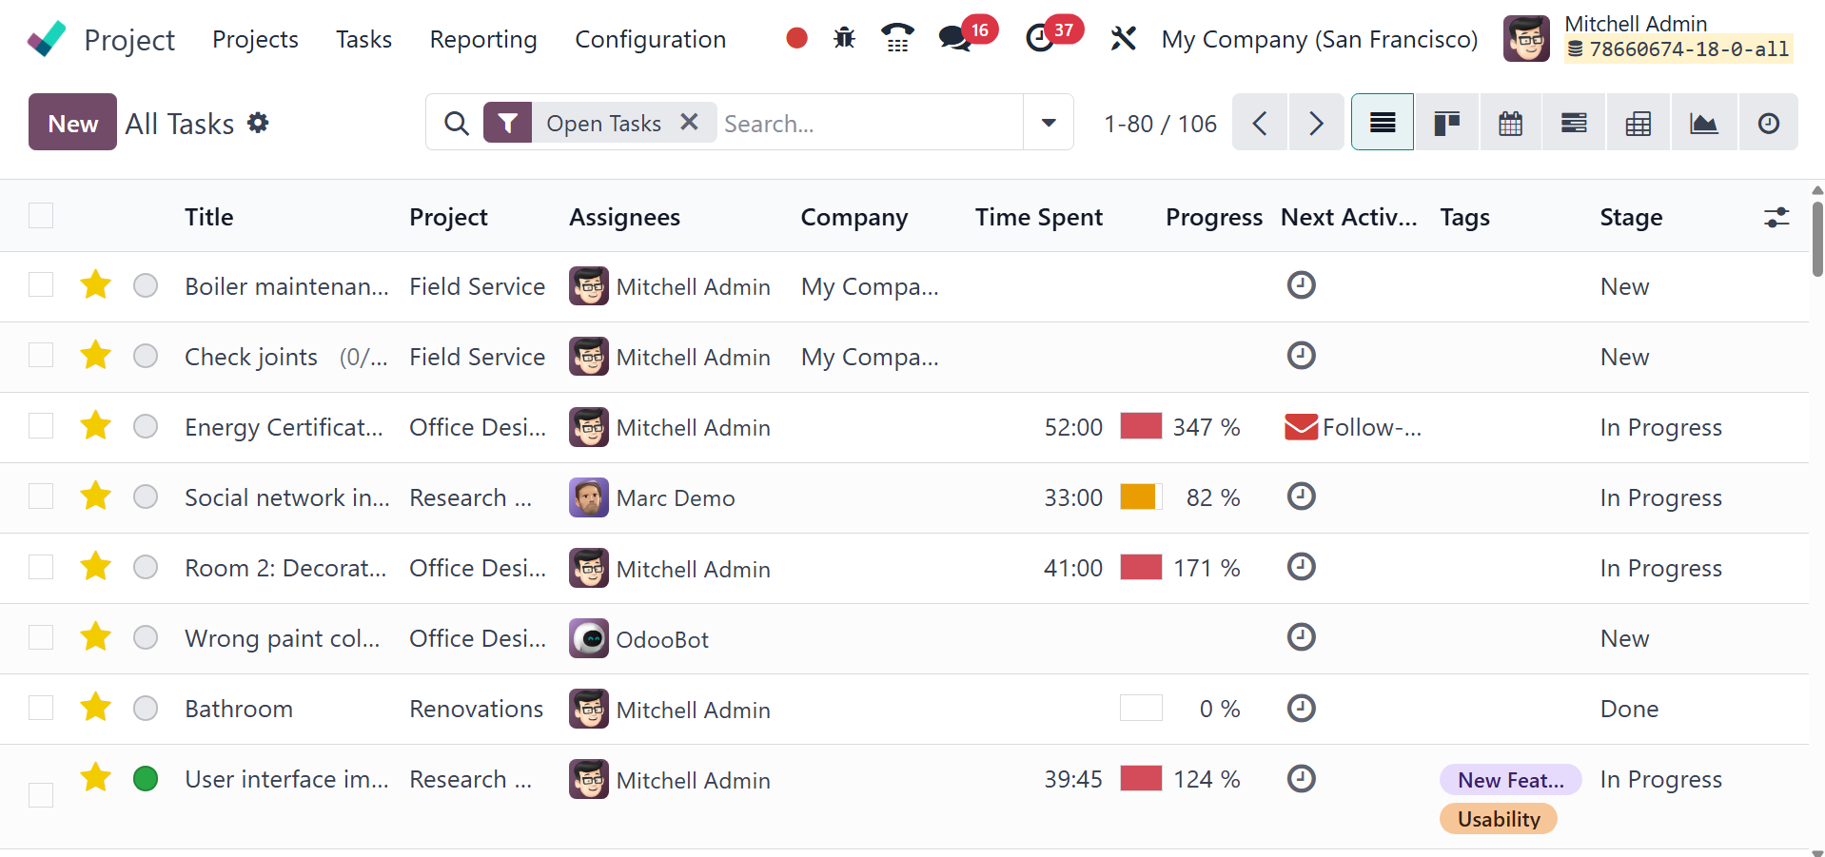Show the Graph view

(1703, 123)
